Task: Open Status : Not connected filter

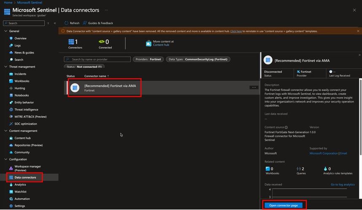Action: pos(84,67)
